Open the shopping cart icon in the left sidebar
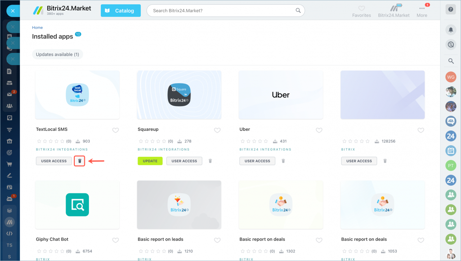The image size is (461, 261). click(10, 164)
